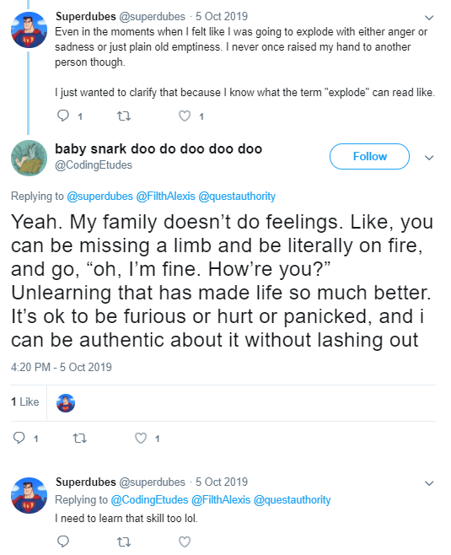Open baby snark's profile avatar

(29, 158)
